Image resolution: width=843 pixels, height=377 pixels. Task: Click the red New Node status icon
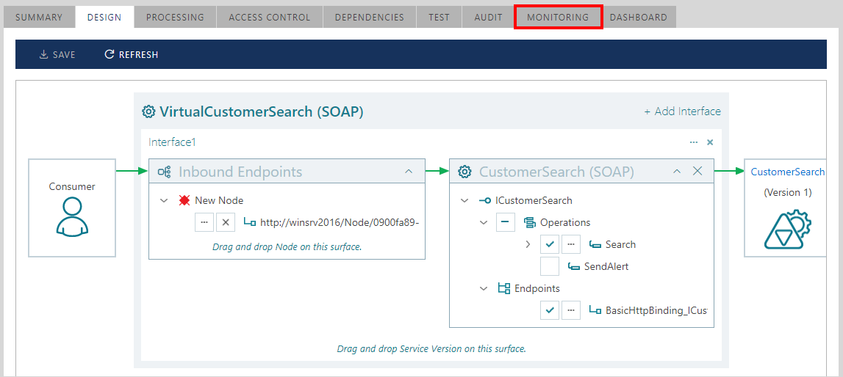pyautogui.click(x=184, y=200)
